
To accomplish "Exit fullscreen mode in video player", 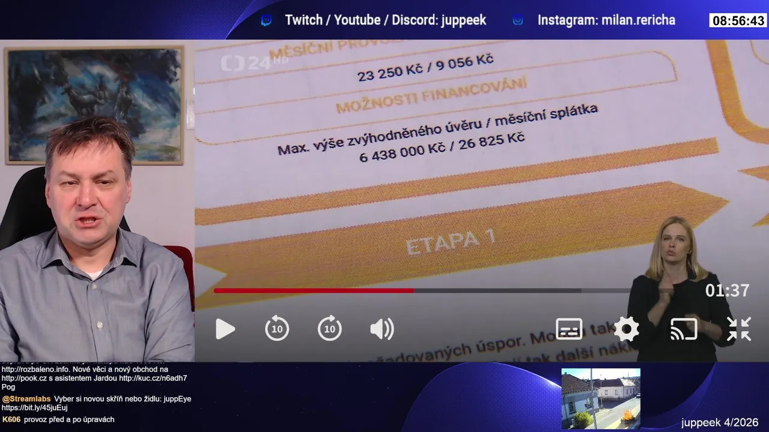I will coord(739,329).
